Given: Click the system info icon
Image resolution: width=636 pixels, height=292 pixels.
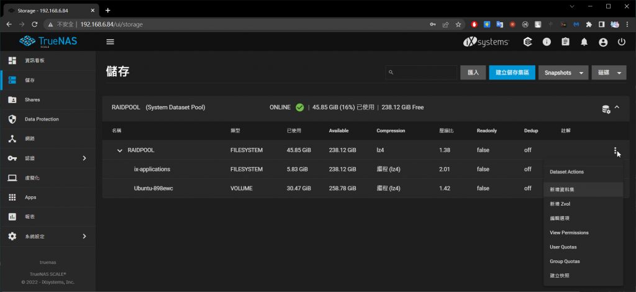Looking at the screenshot, I should (x=547, y=42).
